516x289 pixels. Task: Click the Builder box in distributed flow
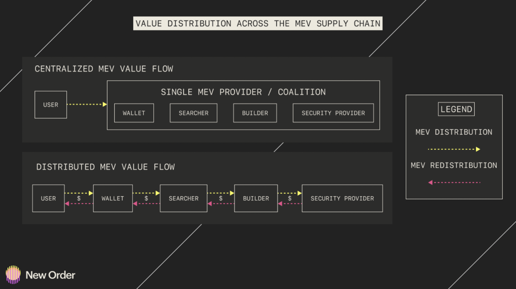pos(256,198)
